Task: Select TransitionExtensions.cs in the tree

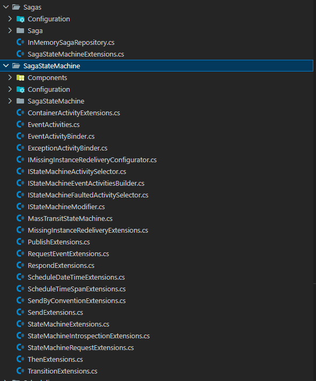Action: [x=63, y=371]
